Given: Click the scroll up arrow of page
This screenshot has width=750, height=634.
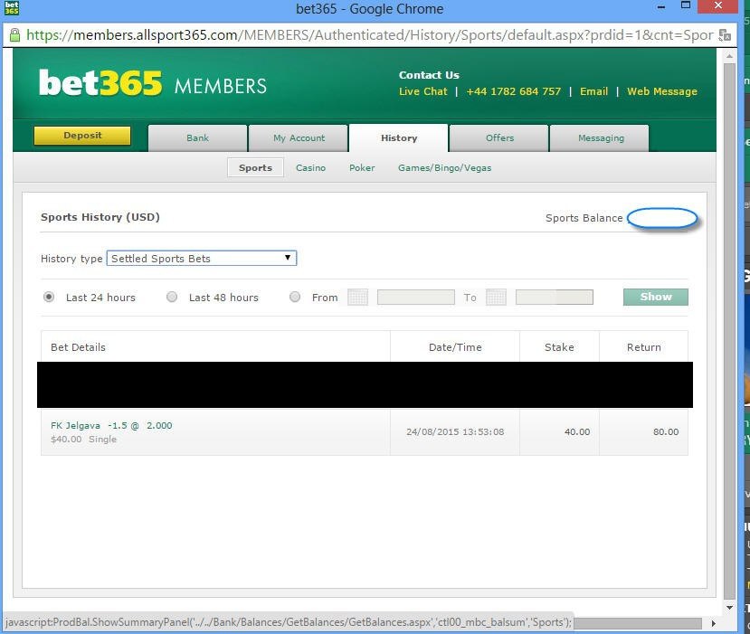Looking at the screenshot, I should (731, 57).
